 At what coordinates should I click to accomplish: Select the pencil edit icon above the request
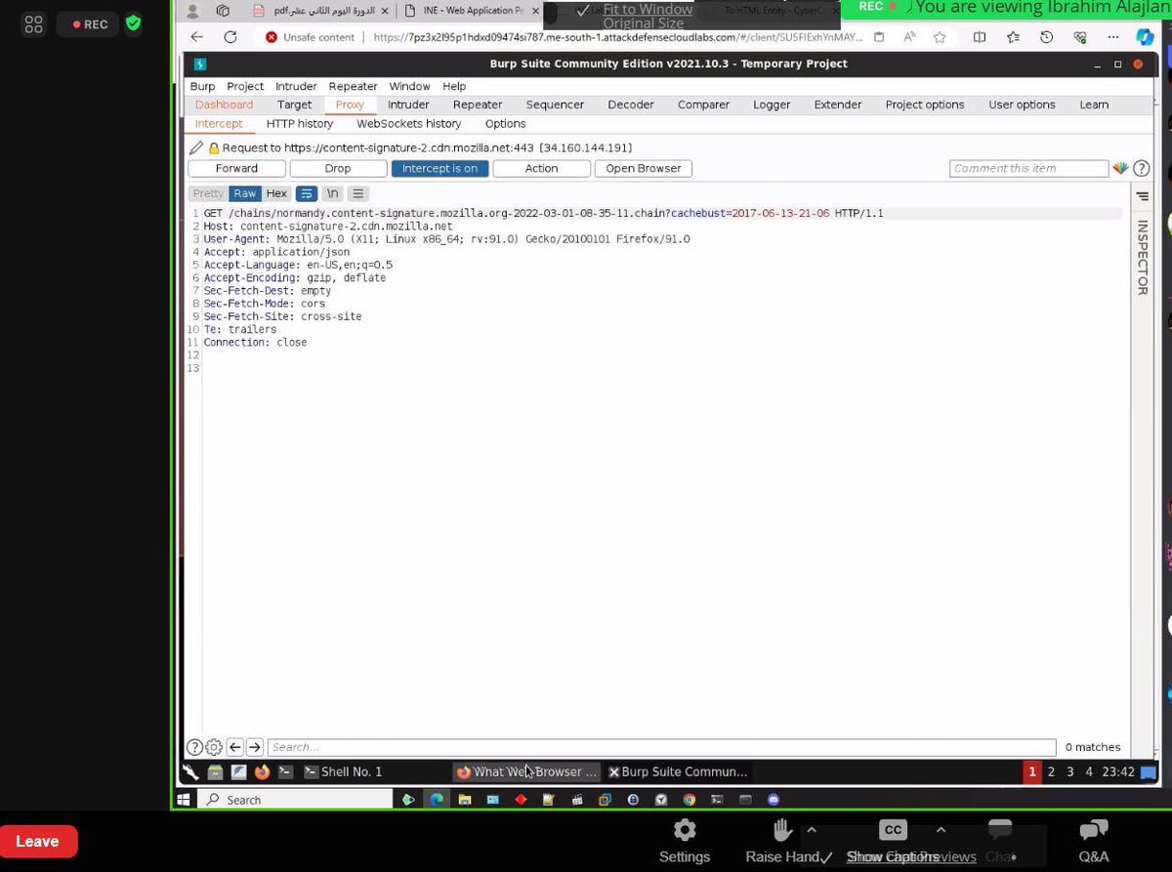pos(195,147)
